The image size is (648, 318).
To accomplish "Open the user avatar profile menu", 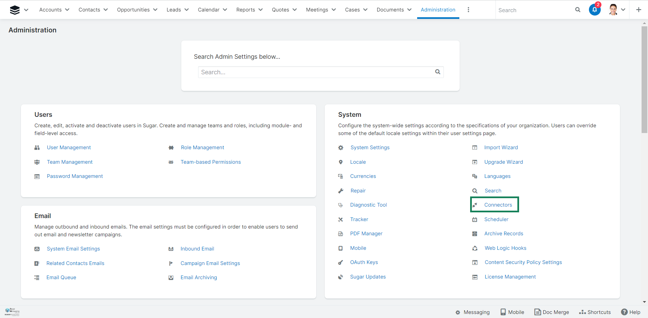I will point(614,10).
